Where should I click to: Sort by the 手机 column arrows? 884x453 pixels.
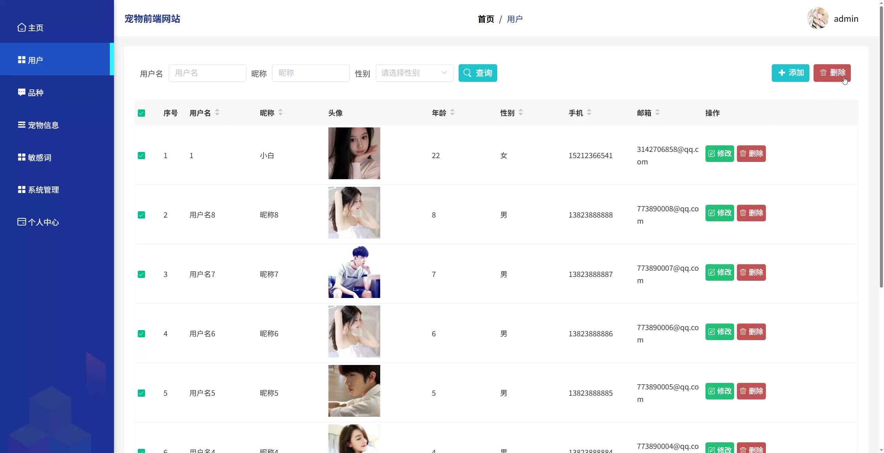pyautogui.click(x=589, y=112)
